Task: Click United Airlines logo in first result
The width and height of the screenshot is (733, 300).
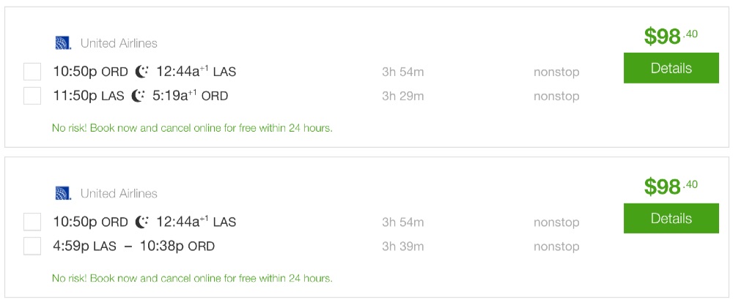Action: (63, 43)
